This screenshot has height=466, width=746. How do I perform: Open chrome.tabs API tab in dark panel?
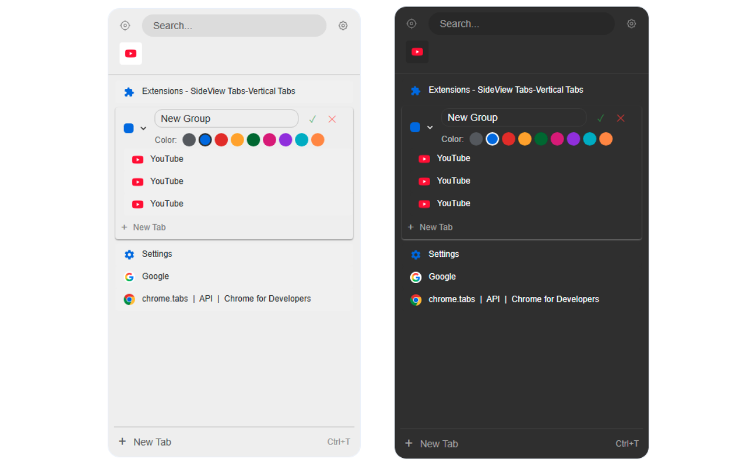(513, 299)
